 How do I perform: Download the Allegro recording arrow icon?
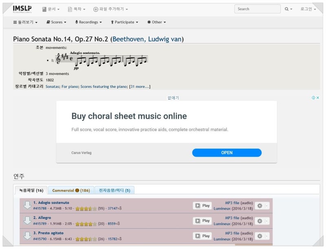(x=27, y=221)
